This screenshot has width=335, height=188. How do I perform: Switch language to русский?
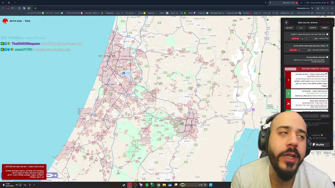click(x=289, y=28)
